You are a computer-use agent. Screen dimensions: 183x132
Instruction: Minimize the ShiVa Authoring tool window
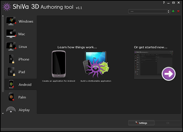point(168,3)
